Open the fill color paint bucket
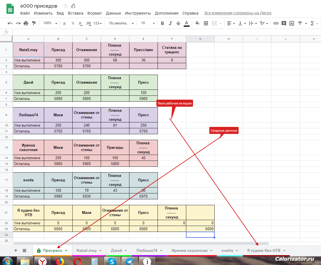This screenshot has width=321, height=265. point(197,23)
